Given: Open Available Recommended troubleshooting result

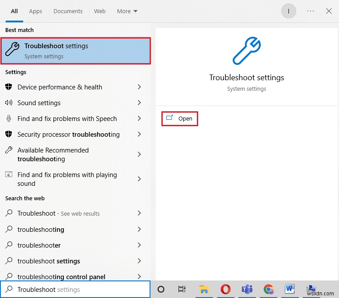Looking at the screenshot, I should 75,155.
